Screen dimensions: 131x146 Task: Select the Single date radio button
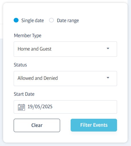[x=16, y=20]
